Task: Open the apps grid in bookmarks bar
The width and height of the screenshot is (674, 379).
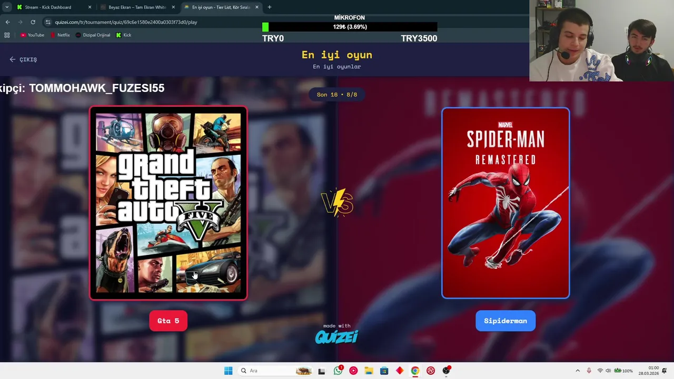Action: [7, 35]
